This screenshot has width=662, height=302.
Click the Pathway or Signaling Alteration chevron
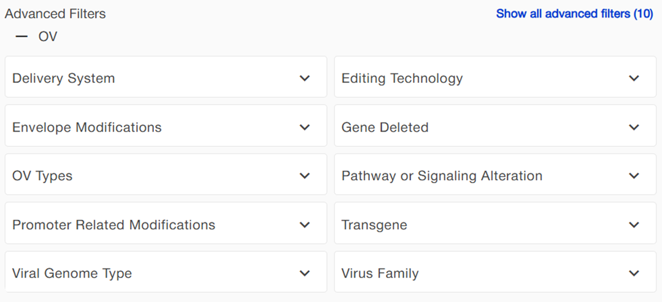pos(634,176)
